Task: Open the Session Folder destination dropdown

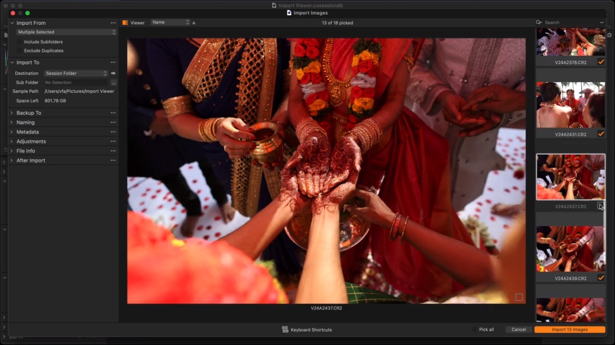Action: 76,73
